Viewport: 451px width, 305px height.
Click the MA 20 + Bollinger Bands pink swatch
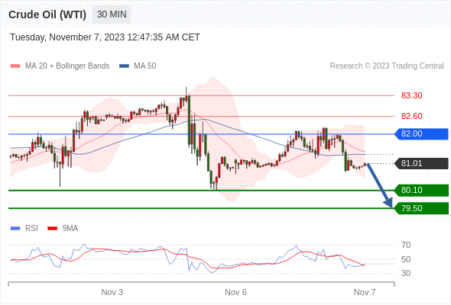[x=15, y=66]
